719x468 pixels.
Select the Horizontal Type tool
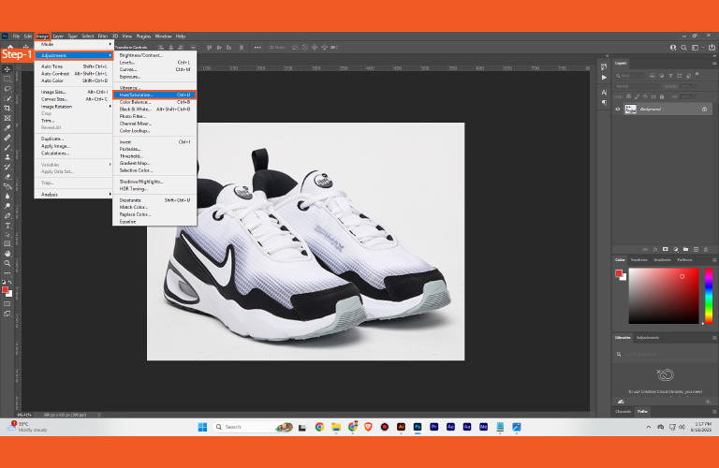[x=7, y=226]
